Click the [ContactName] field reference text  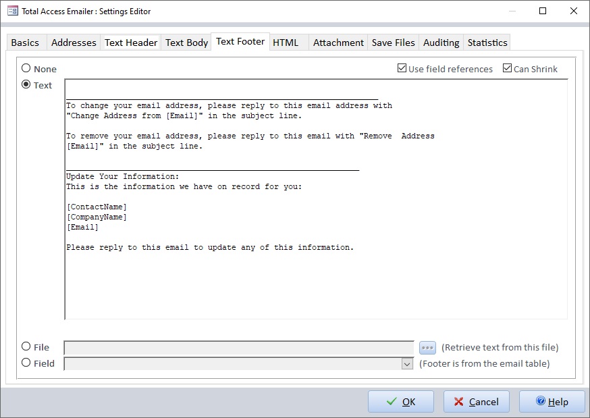97,207
